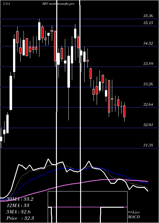The height and width of the screenshot is (223, 159).
Task: Click the 35.15 price level label
Action: tap(148, 23)
